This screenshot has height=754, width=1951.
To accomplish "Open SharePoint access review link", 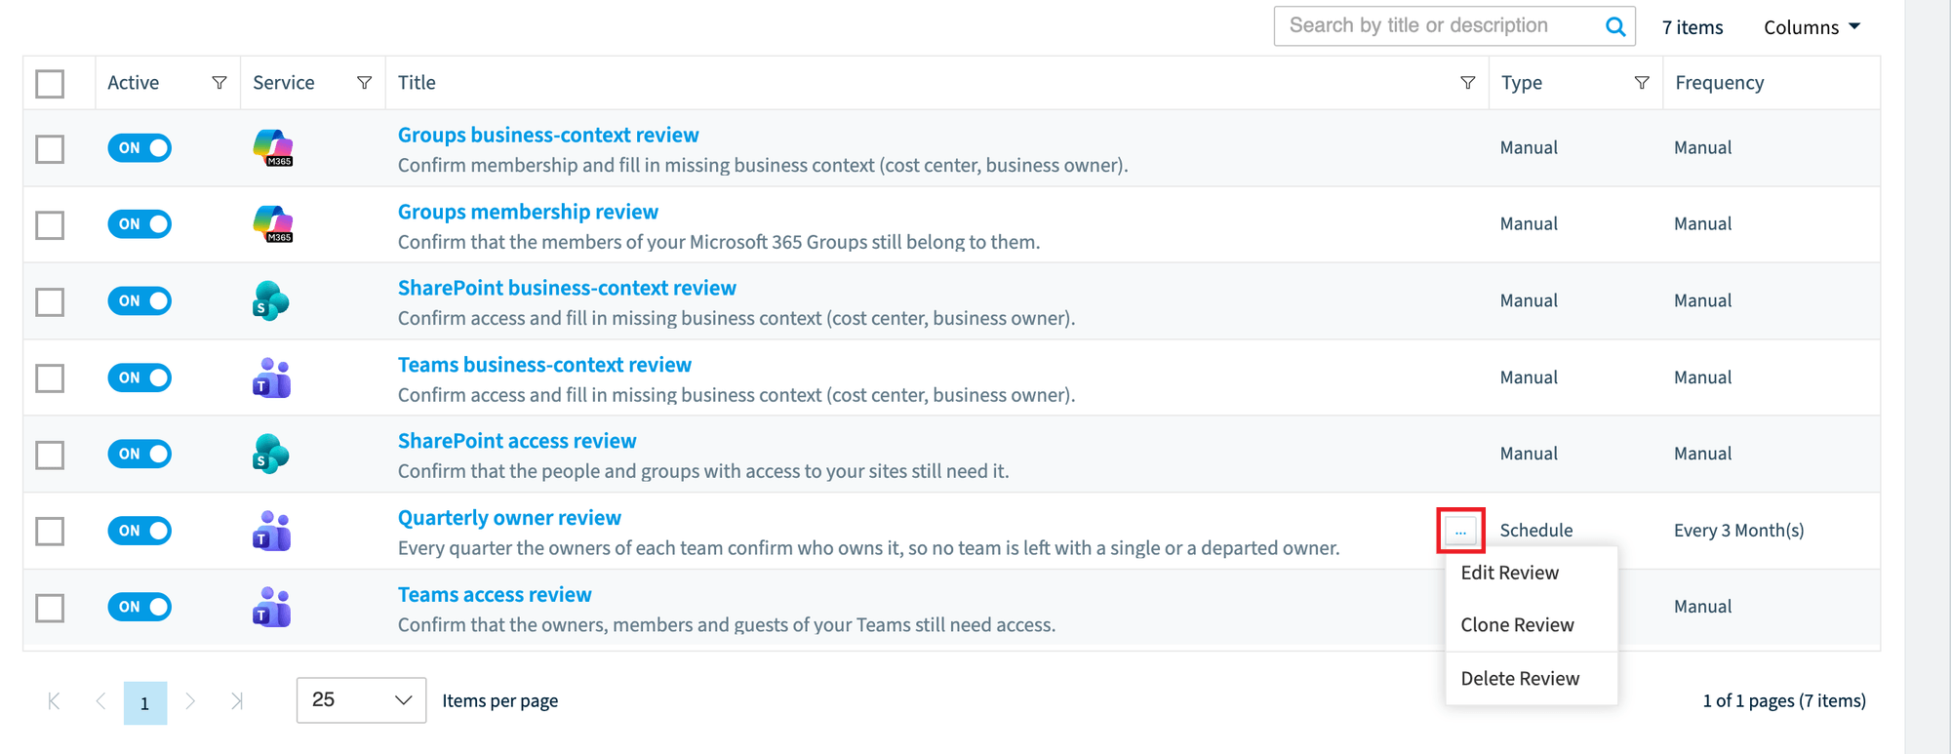I will pyautogui.click(x=517, y=441).
